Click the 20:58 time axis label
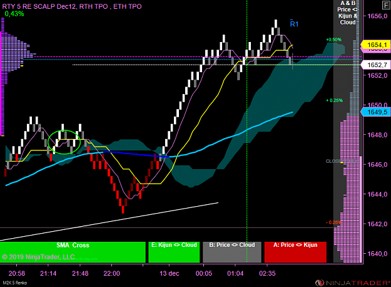This screenshot has width=391, height=287. [x=17, y=273]
